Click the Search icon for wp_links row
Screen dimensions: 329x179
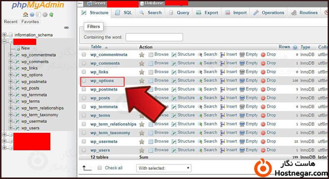(200, 72)
